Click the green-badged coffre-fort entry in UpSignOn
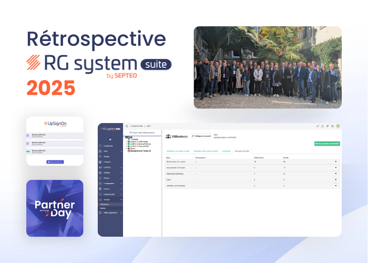 (x=55, y=151)
